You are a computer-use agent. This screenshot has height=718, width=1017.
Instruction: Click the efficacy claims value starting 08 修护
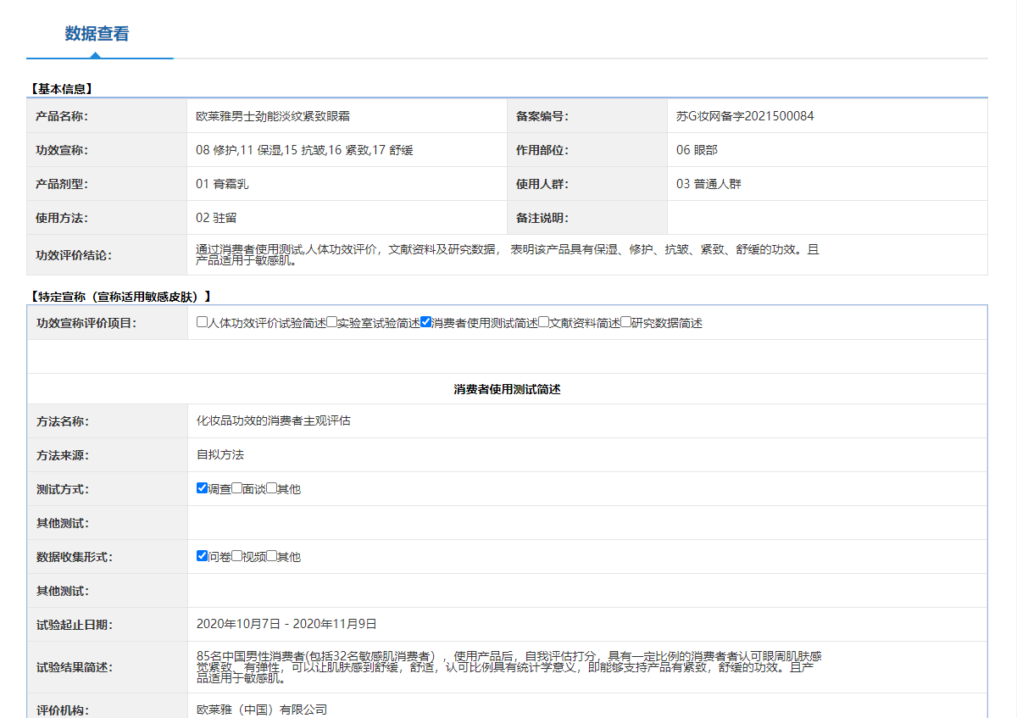click(304, 150)
